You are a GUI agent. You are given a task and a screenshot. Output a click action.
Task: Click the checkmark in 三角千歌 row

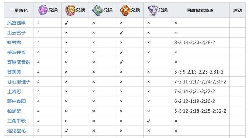tap(148, 121)
